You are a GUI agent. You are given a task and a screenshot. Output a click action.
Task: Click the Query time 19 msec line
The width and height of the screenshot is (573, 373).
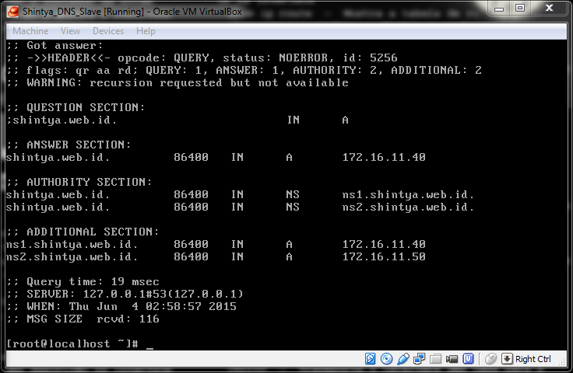[x=83, y=281]
